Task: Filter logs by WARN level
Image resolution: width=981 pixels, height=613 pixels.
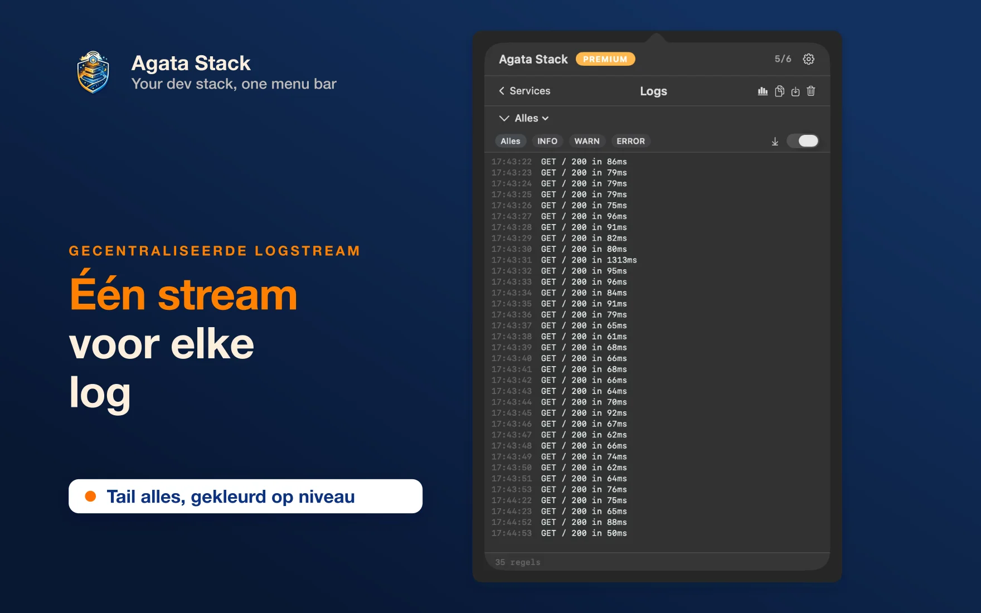Action: coord(587,141)
